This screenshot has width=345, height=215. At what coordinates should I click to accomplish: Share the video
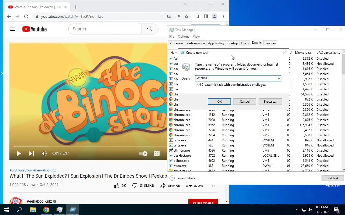pyautogui.click(x=170, y=185)
